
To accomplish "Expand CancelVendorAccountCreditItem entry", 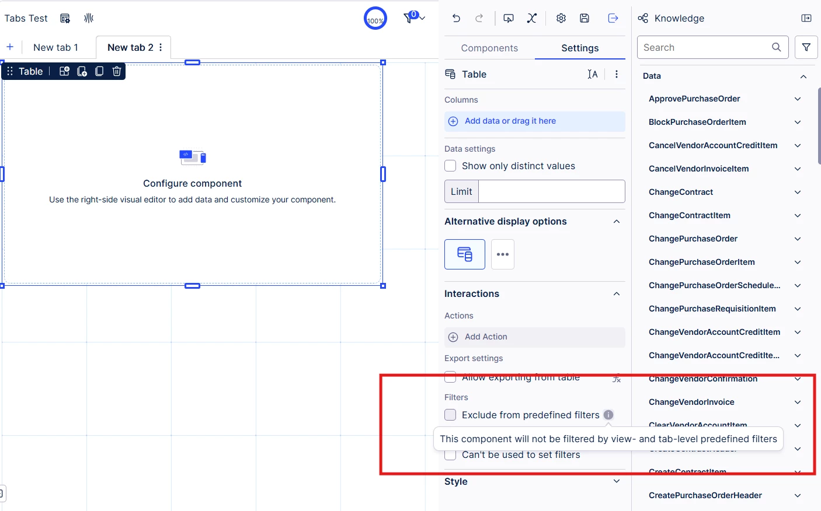I will coord(798,146).
